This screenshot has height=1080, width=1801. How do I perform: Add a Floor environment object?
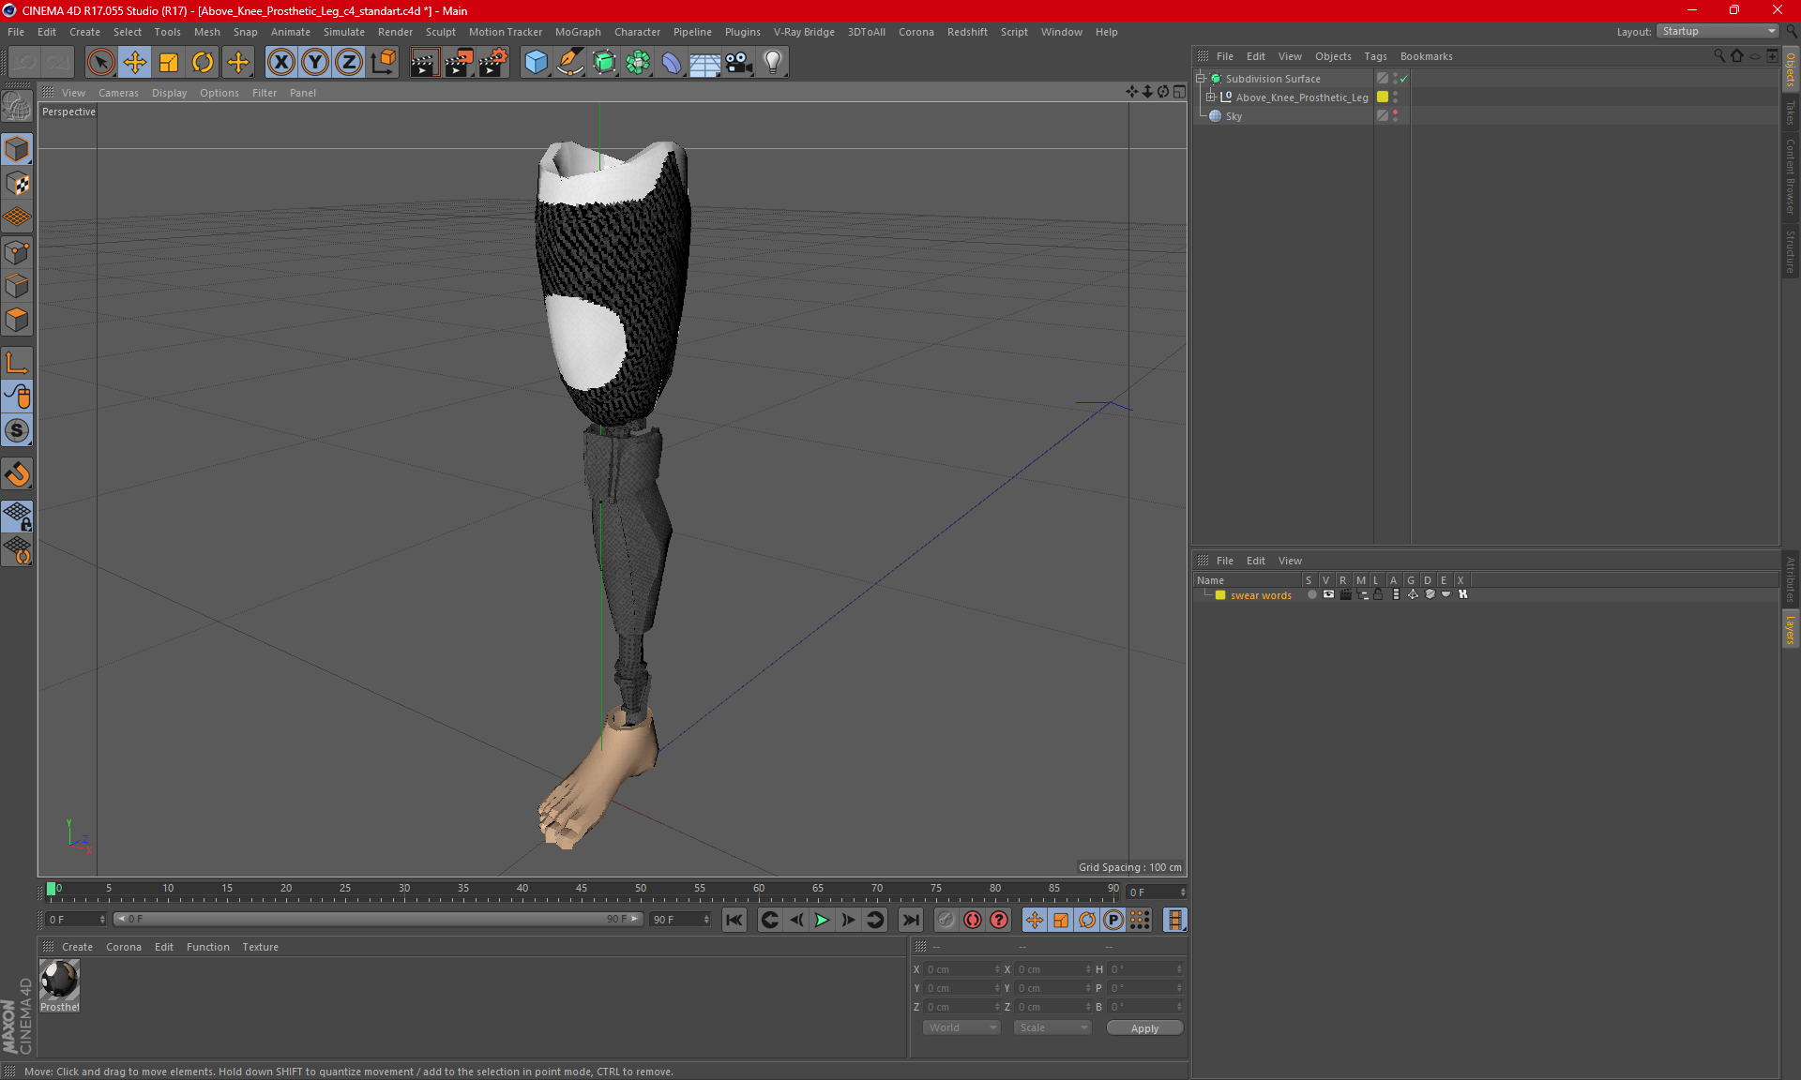click(705, 62)
